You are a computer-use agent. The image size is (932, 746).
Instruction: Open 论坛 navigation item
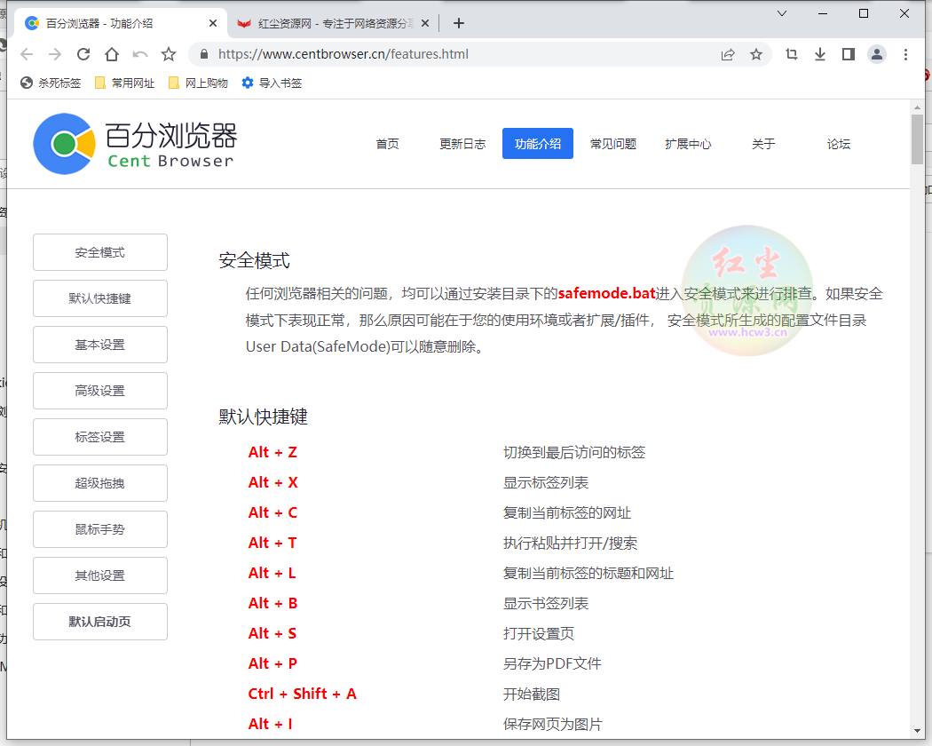tap(838, 143)
